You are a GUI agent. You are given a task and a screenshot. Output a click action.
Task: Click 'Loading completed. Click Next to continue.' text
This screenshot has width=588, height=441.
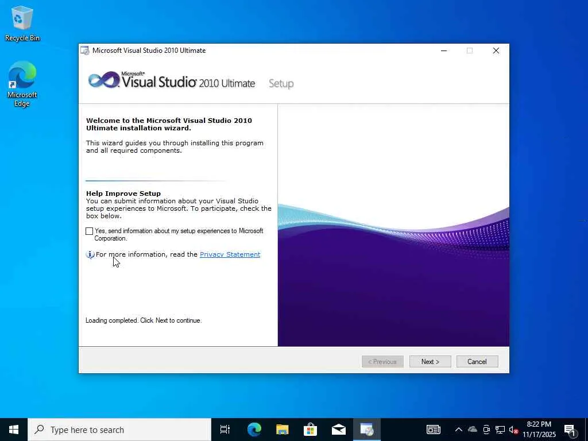[143, 320]
